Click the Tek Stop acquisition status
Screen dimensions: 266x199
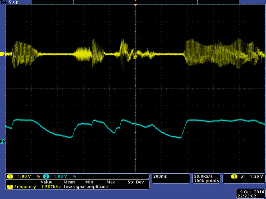[9, 2]
